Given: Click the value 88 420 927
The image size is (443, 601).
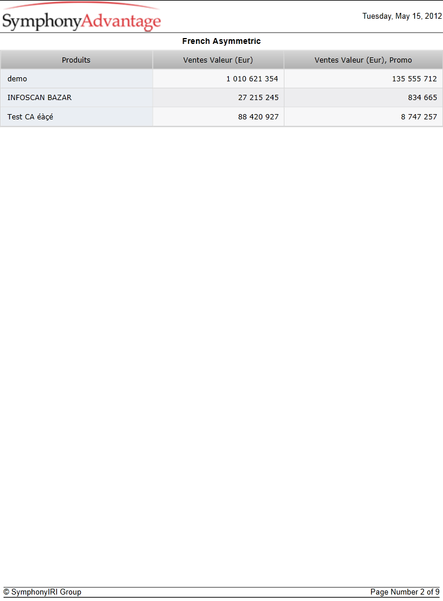Looking at the screenshot, I should (x=258, y=116).
